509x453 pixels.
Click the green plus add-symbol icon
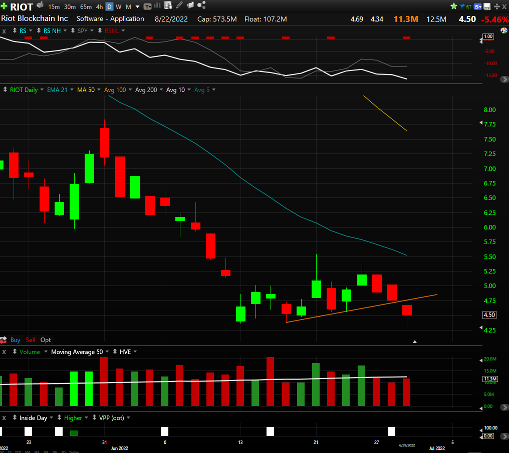(4, 6)
